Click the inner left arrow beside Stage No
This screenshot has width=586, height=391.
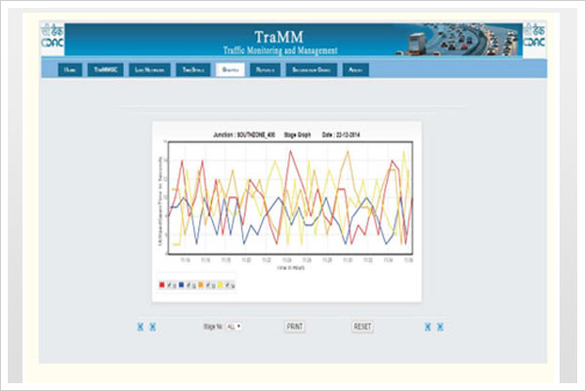152,326
